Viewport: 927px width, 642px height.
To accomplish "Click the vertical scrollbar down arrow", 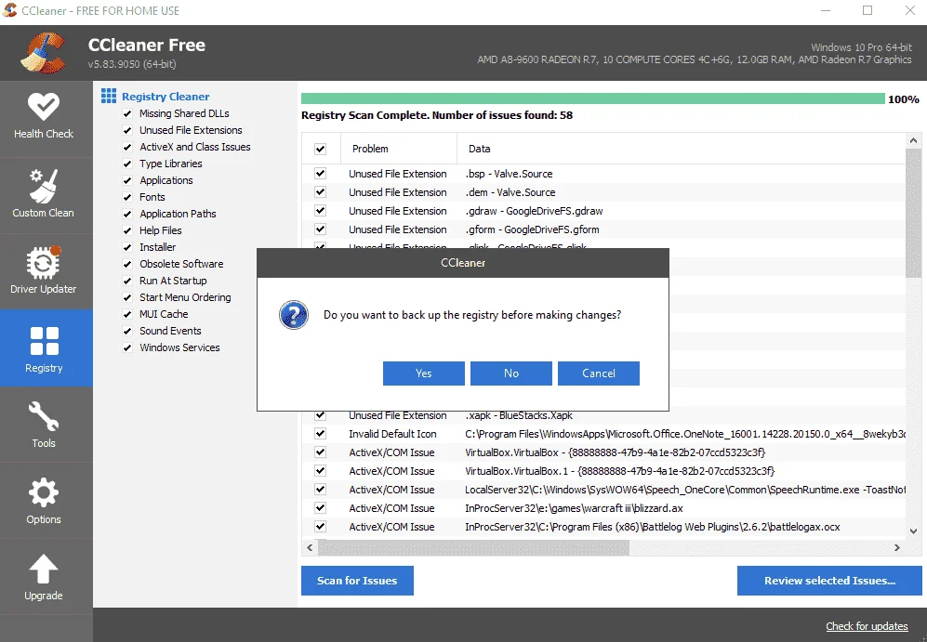I will (x=913, y=531).
